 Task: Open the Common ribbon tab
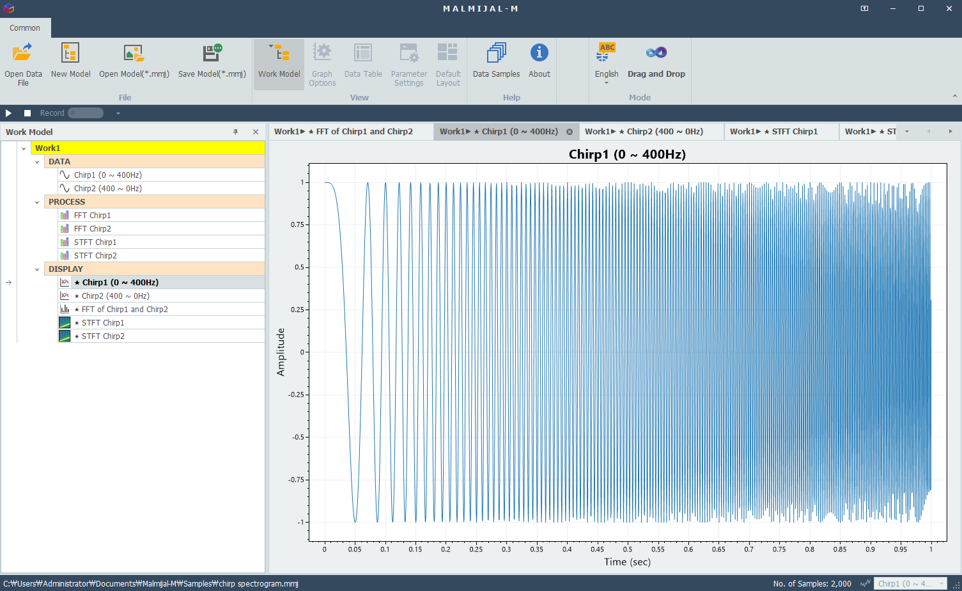tap(25, 28)
